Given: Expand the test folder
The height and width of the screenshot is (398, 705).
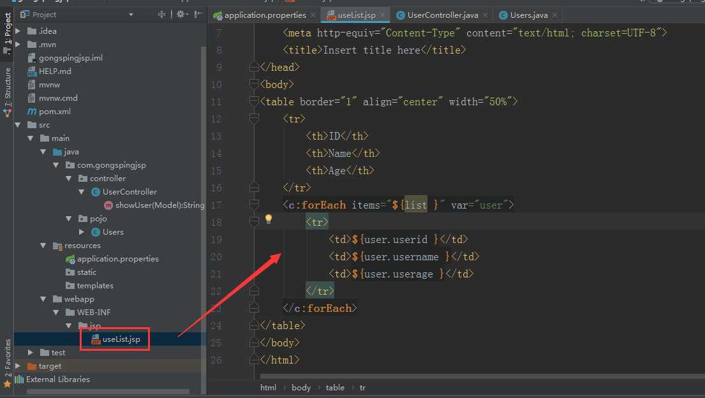Looking at the screenshot, I should 31,353.
